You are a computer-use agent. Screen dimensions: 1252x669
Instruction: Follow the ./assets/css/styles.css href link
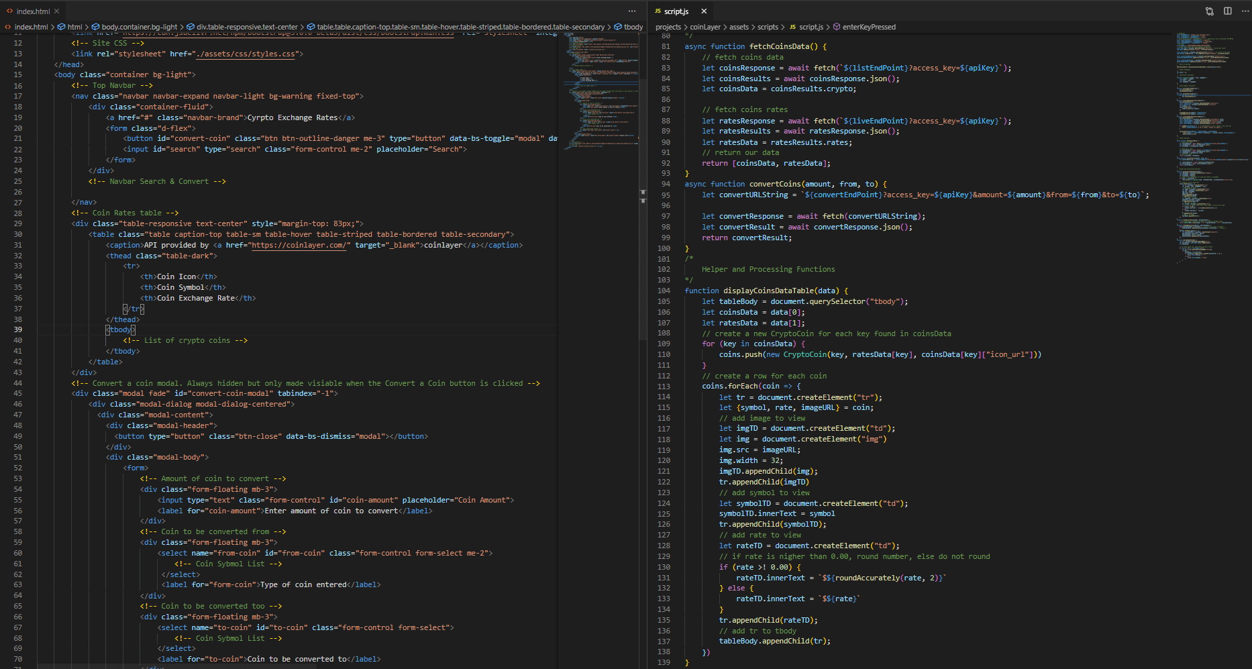tap(244, 54)
